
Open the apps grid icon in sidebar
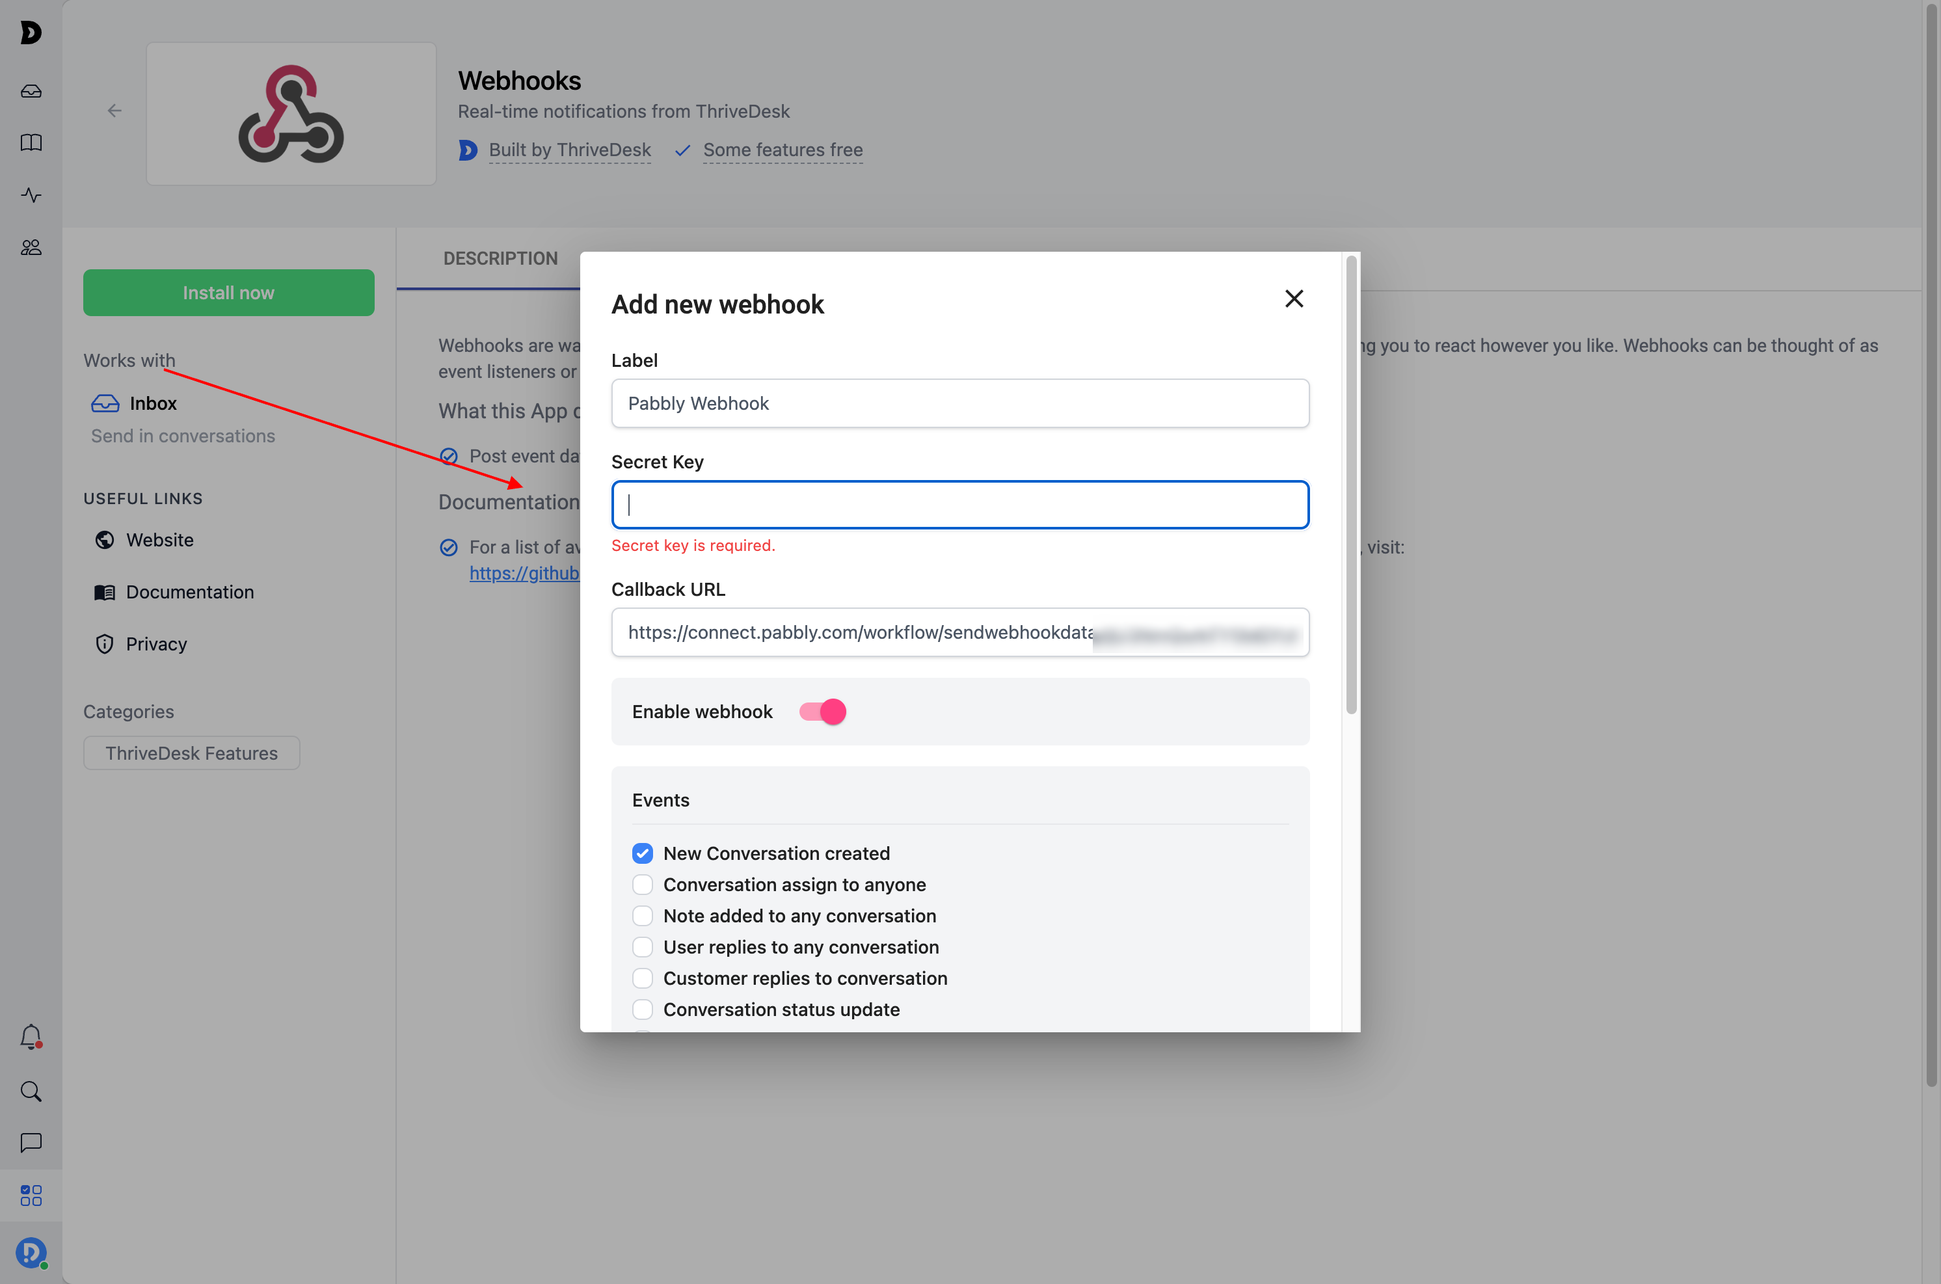[31, 1195]
